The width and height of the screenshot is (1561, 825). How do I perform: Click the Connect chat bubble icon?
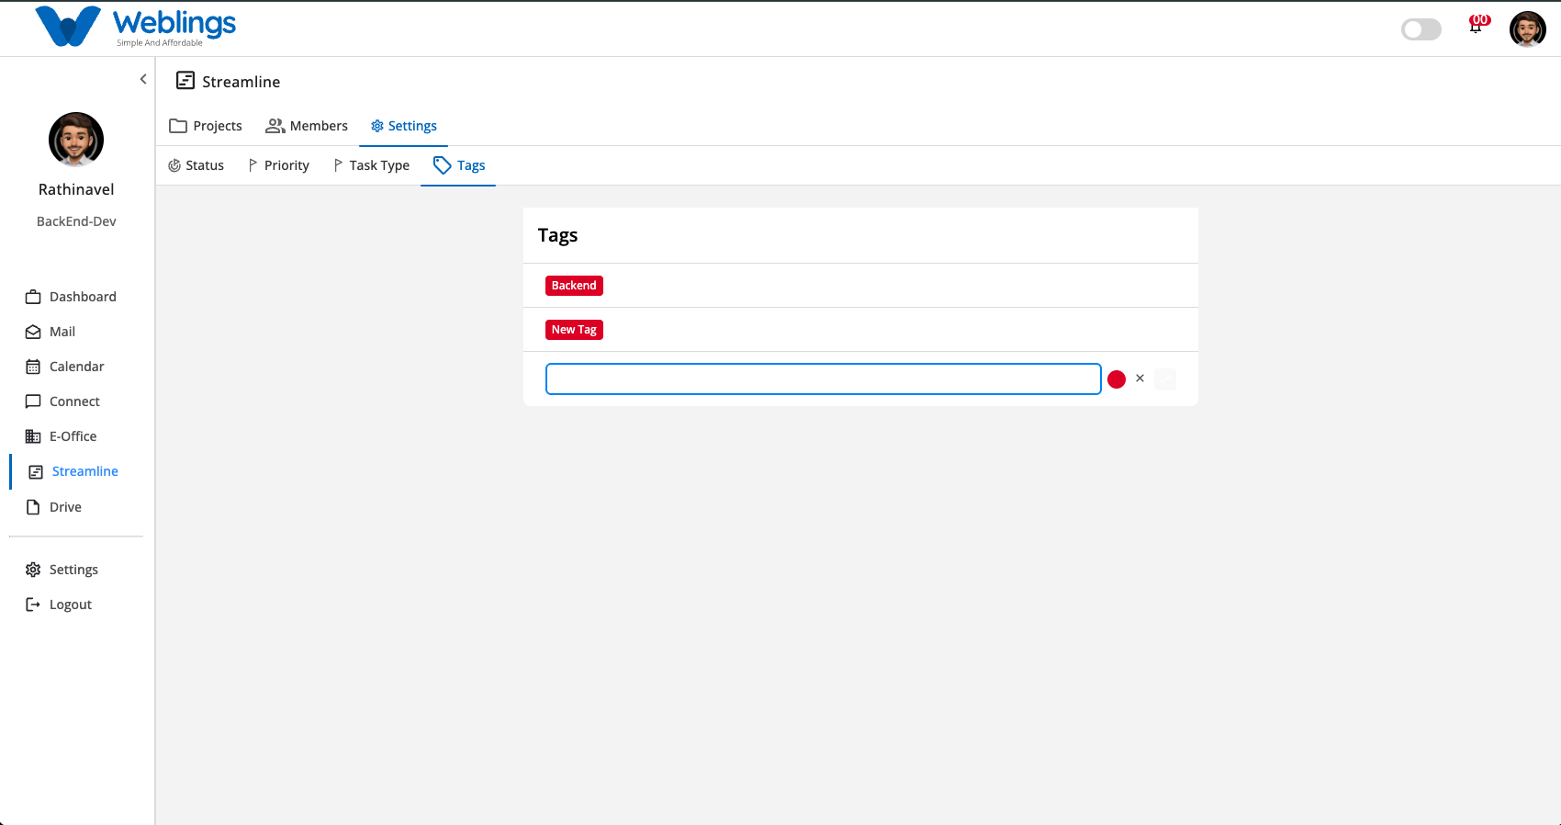click(33, 401)
